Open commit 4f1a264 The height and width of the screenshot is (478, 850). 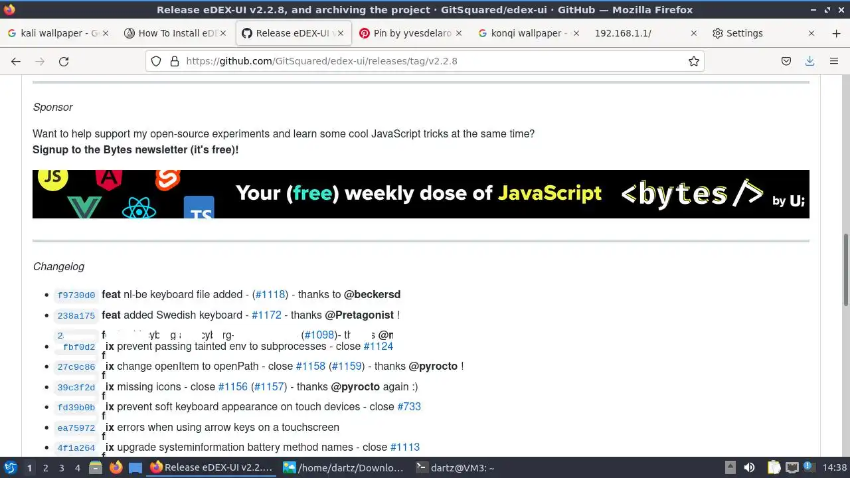tap(76, 448)
